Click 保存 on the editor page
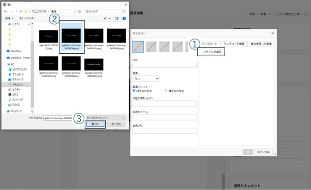 [x=252, y=14]
